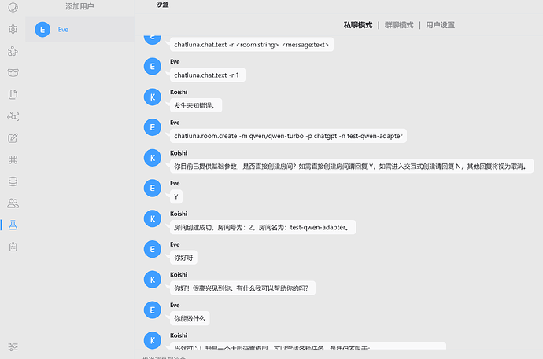Image resolution: width=543 pixels, height=359 pixels.
Task: Open the dependency graph network icon
Action: pos(13,116)
